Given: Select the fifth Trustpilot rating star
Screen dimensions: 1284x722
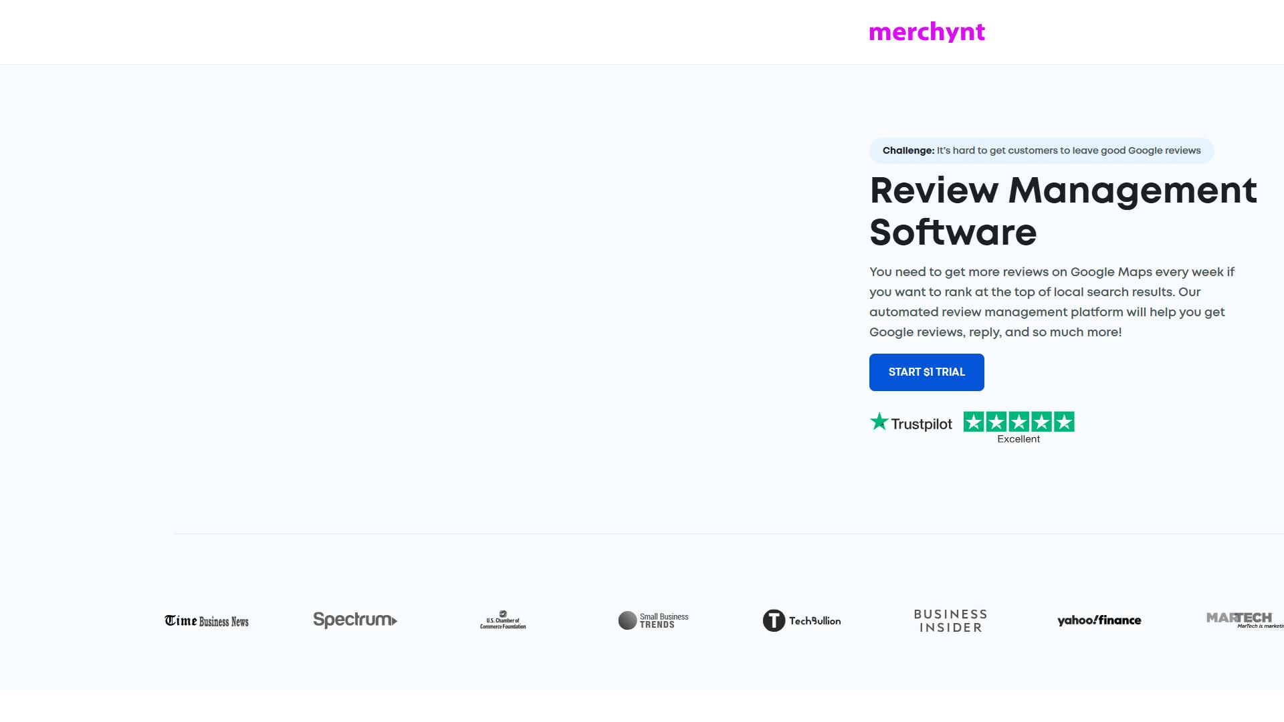Looking at the screenshot, I should tap(1064, 422).
